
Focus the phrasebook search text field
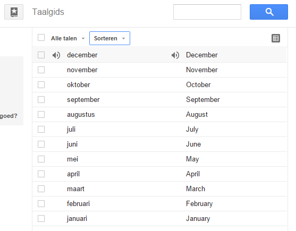tap(207, 12)
